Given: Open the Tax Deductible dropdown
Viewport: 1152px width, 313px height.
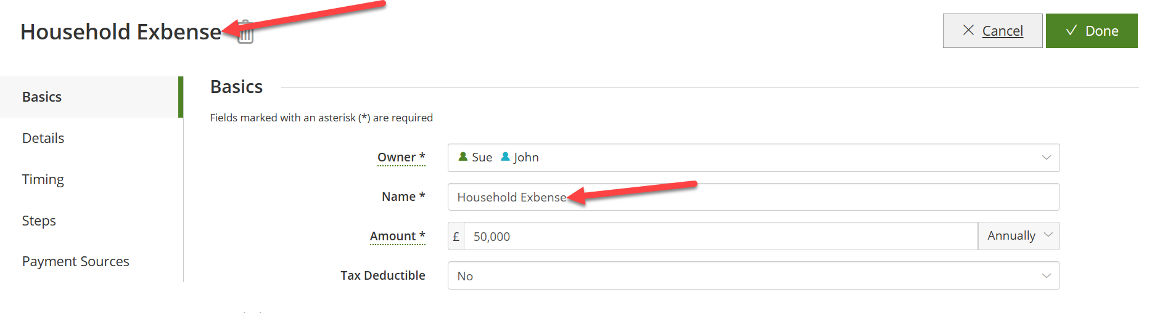Looking at the screenshot, I should 754,275.
